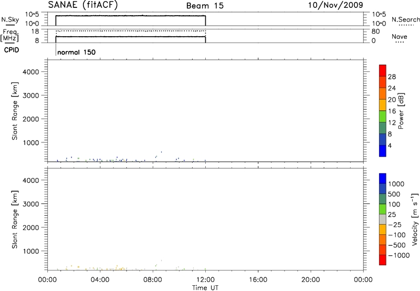Click the 12:00 time axis tick label

click(205, 280)
